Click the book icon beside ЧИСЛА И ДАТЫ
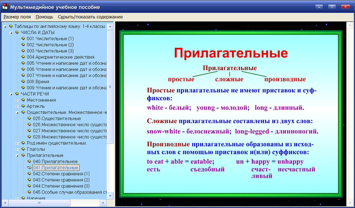Screen dimensions: 355x208 [17, 32]
